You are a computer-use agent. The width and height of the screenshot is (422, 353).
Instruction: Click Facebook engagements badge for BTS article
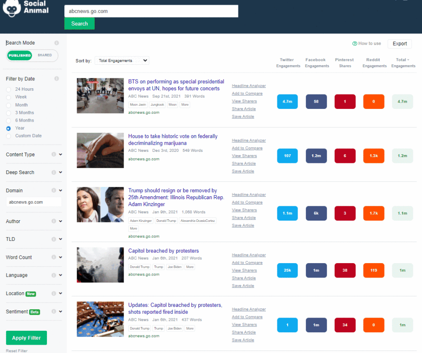(316, 101)
